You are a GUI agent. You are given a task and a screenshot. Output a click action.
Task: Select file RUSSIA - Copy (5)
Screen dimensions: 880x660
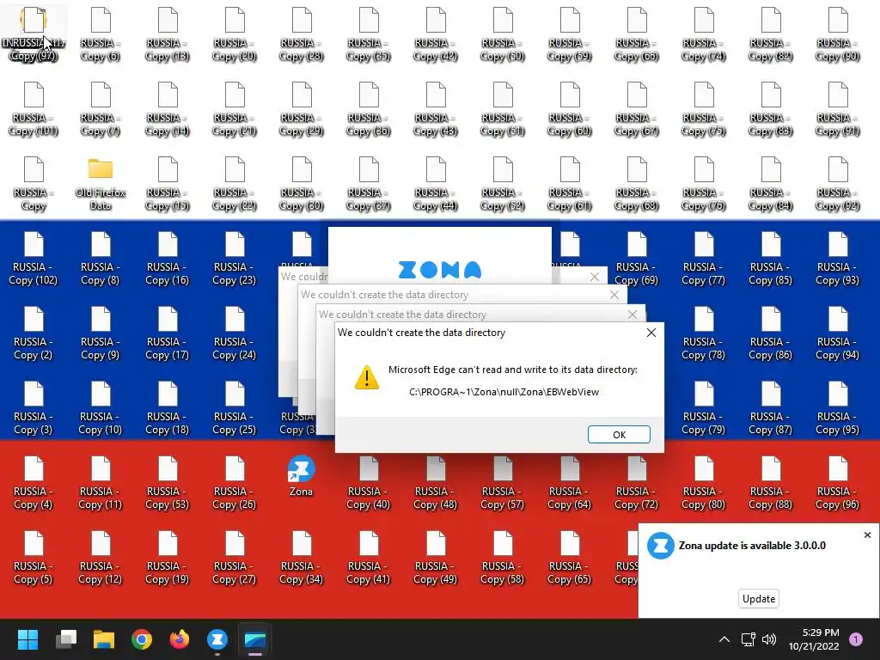coord(34,557)
